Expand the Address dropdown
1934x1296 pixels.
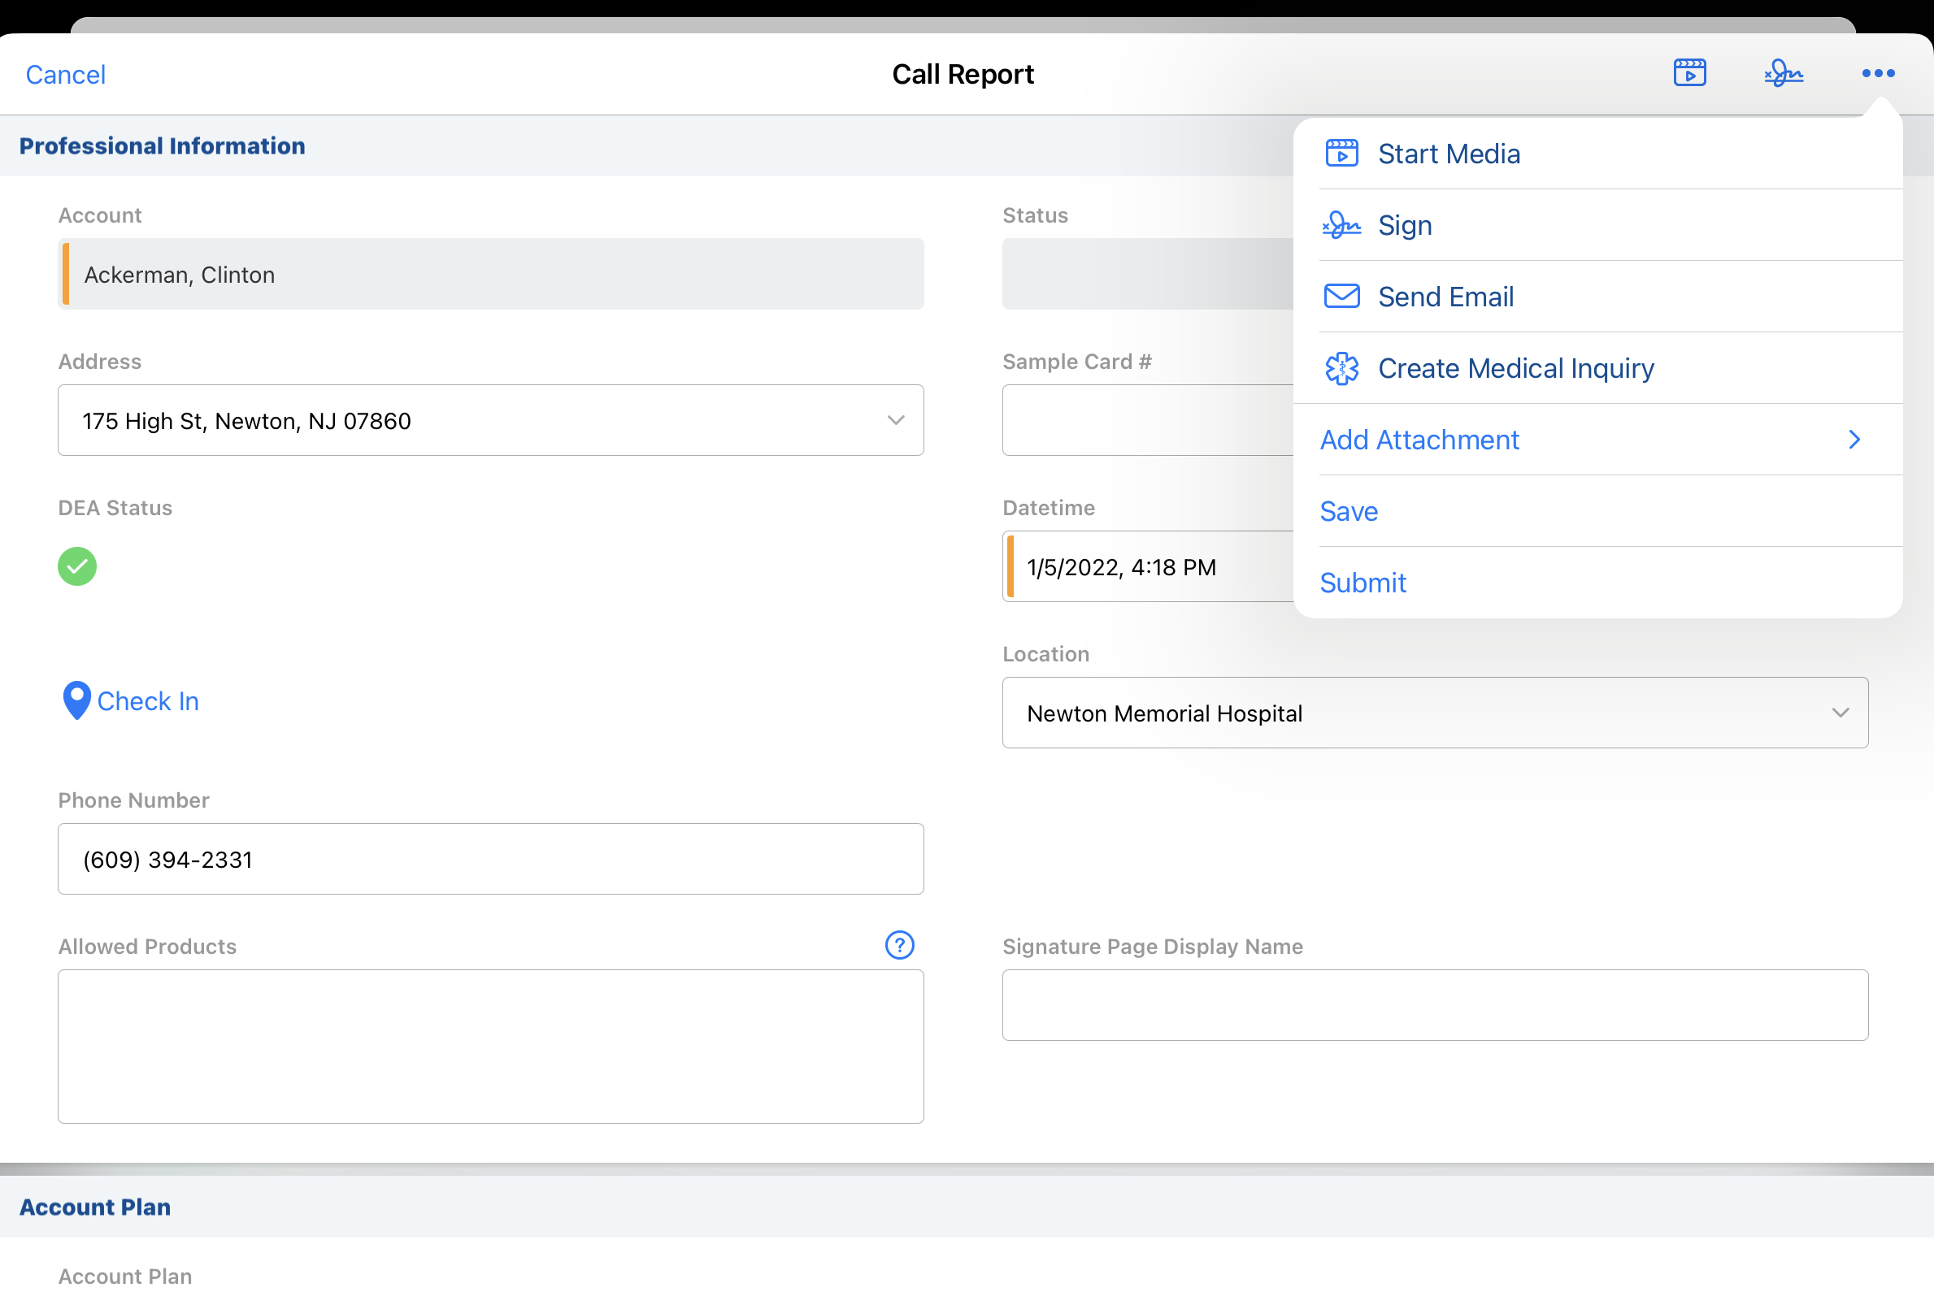[x=896, y=420]
